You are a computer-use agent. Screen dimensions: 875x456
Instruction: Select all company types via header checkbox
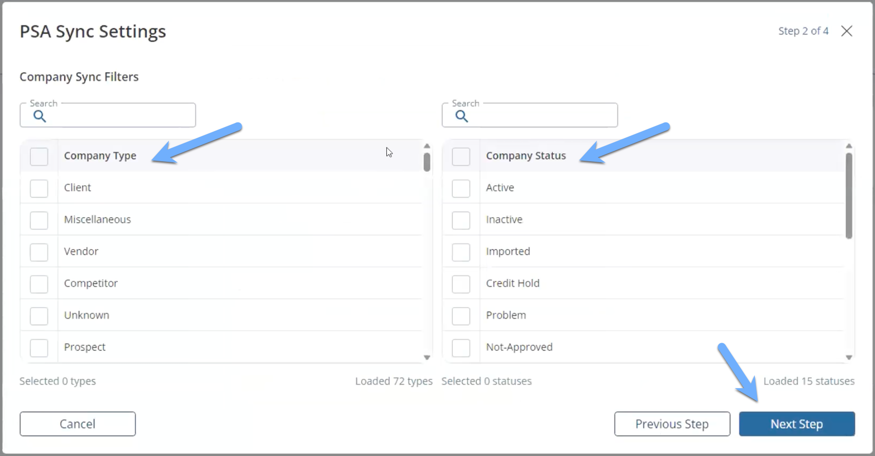pyautogui.click(x=39, y=156)
